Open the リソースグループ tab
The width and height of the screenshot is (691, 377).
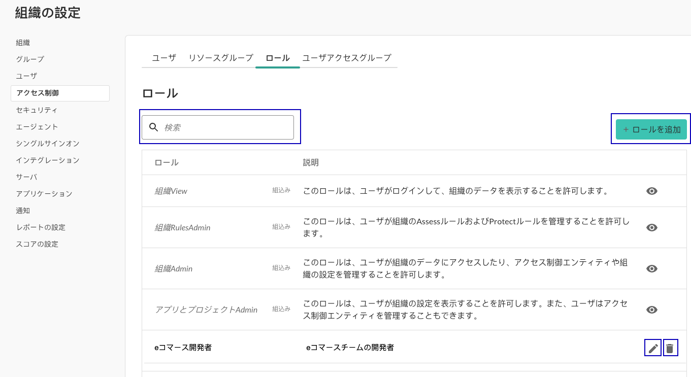pos(221,58)
